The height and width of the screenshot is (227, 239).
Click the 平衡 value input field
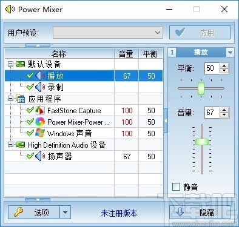tap(212, 68)
